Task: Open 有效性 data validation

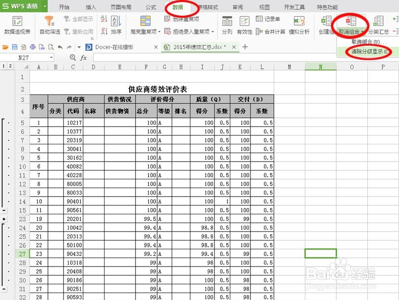Action: pos(244,25)
